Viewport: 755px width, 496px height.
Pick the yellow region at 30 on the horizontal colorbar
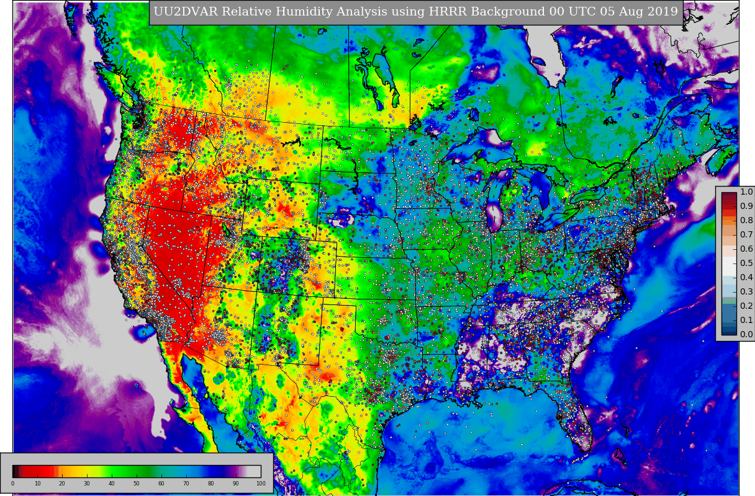(87, 471)
